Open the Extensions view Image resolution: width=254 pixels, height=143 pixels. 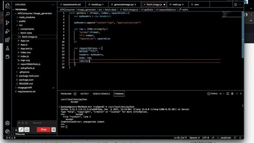click(x=8, y=40)
